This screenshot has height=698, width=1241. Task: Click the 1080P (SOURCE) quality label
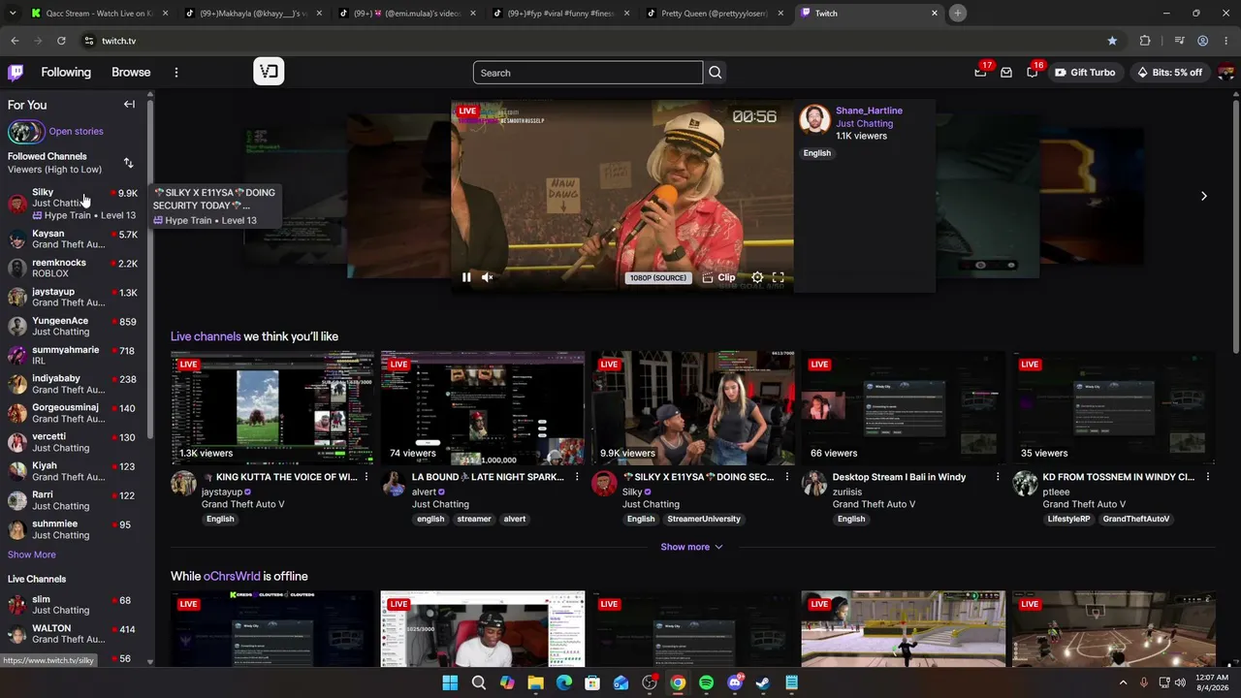[x=657, y=278]
